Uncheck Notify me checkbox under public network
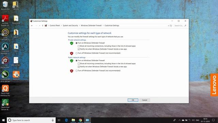218x123 pixels. coord(79,67)
